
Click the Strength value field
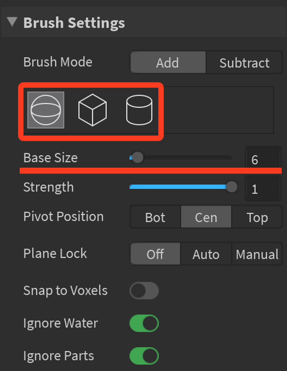tap(263, 188)
